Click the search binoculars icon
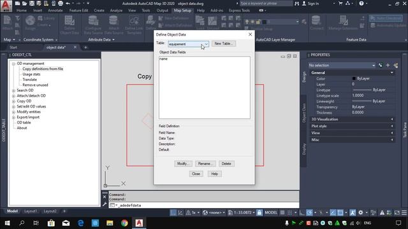Viewport: 408px width, 229px height. pyautogui.click(x=297, y=3)
